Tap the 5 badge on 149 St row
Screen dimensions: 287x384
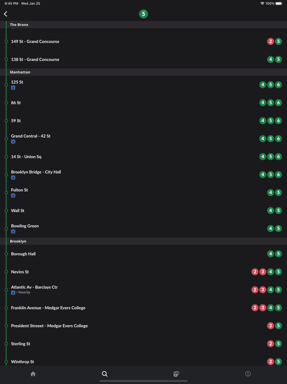(x=278, y=42)
